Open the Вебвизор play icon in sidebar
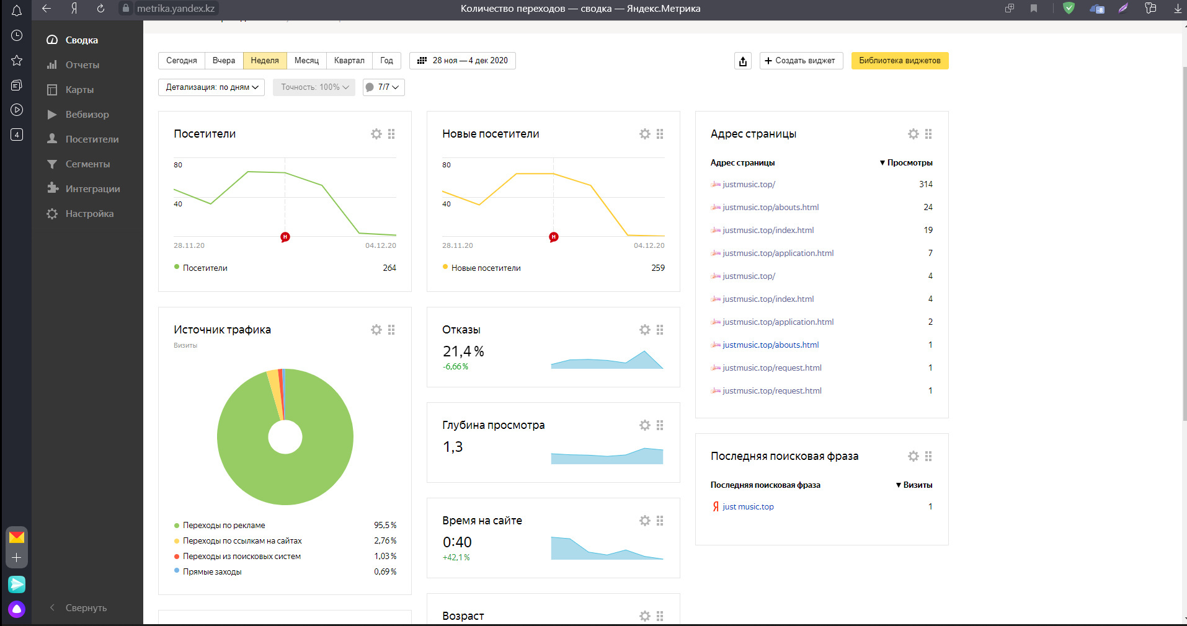The width and height of the screenshot is (1187, 626). [53, 115]
